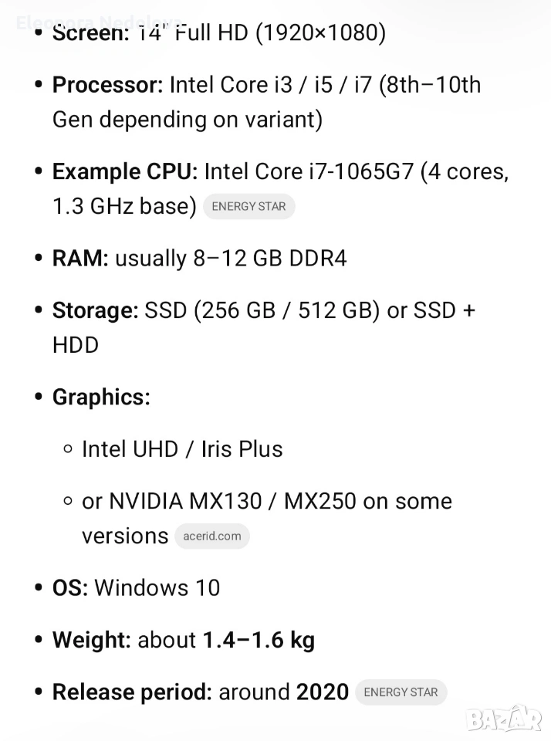Click the Intel UHD / Iris Plus sub-item
Viewport: 551px width, 741px height.
point(182,449)
